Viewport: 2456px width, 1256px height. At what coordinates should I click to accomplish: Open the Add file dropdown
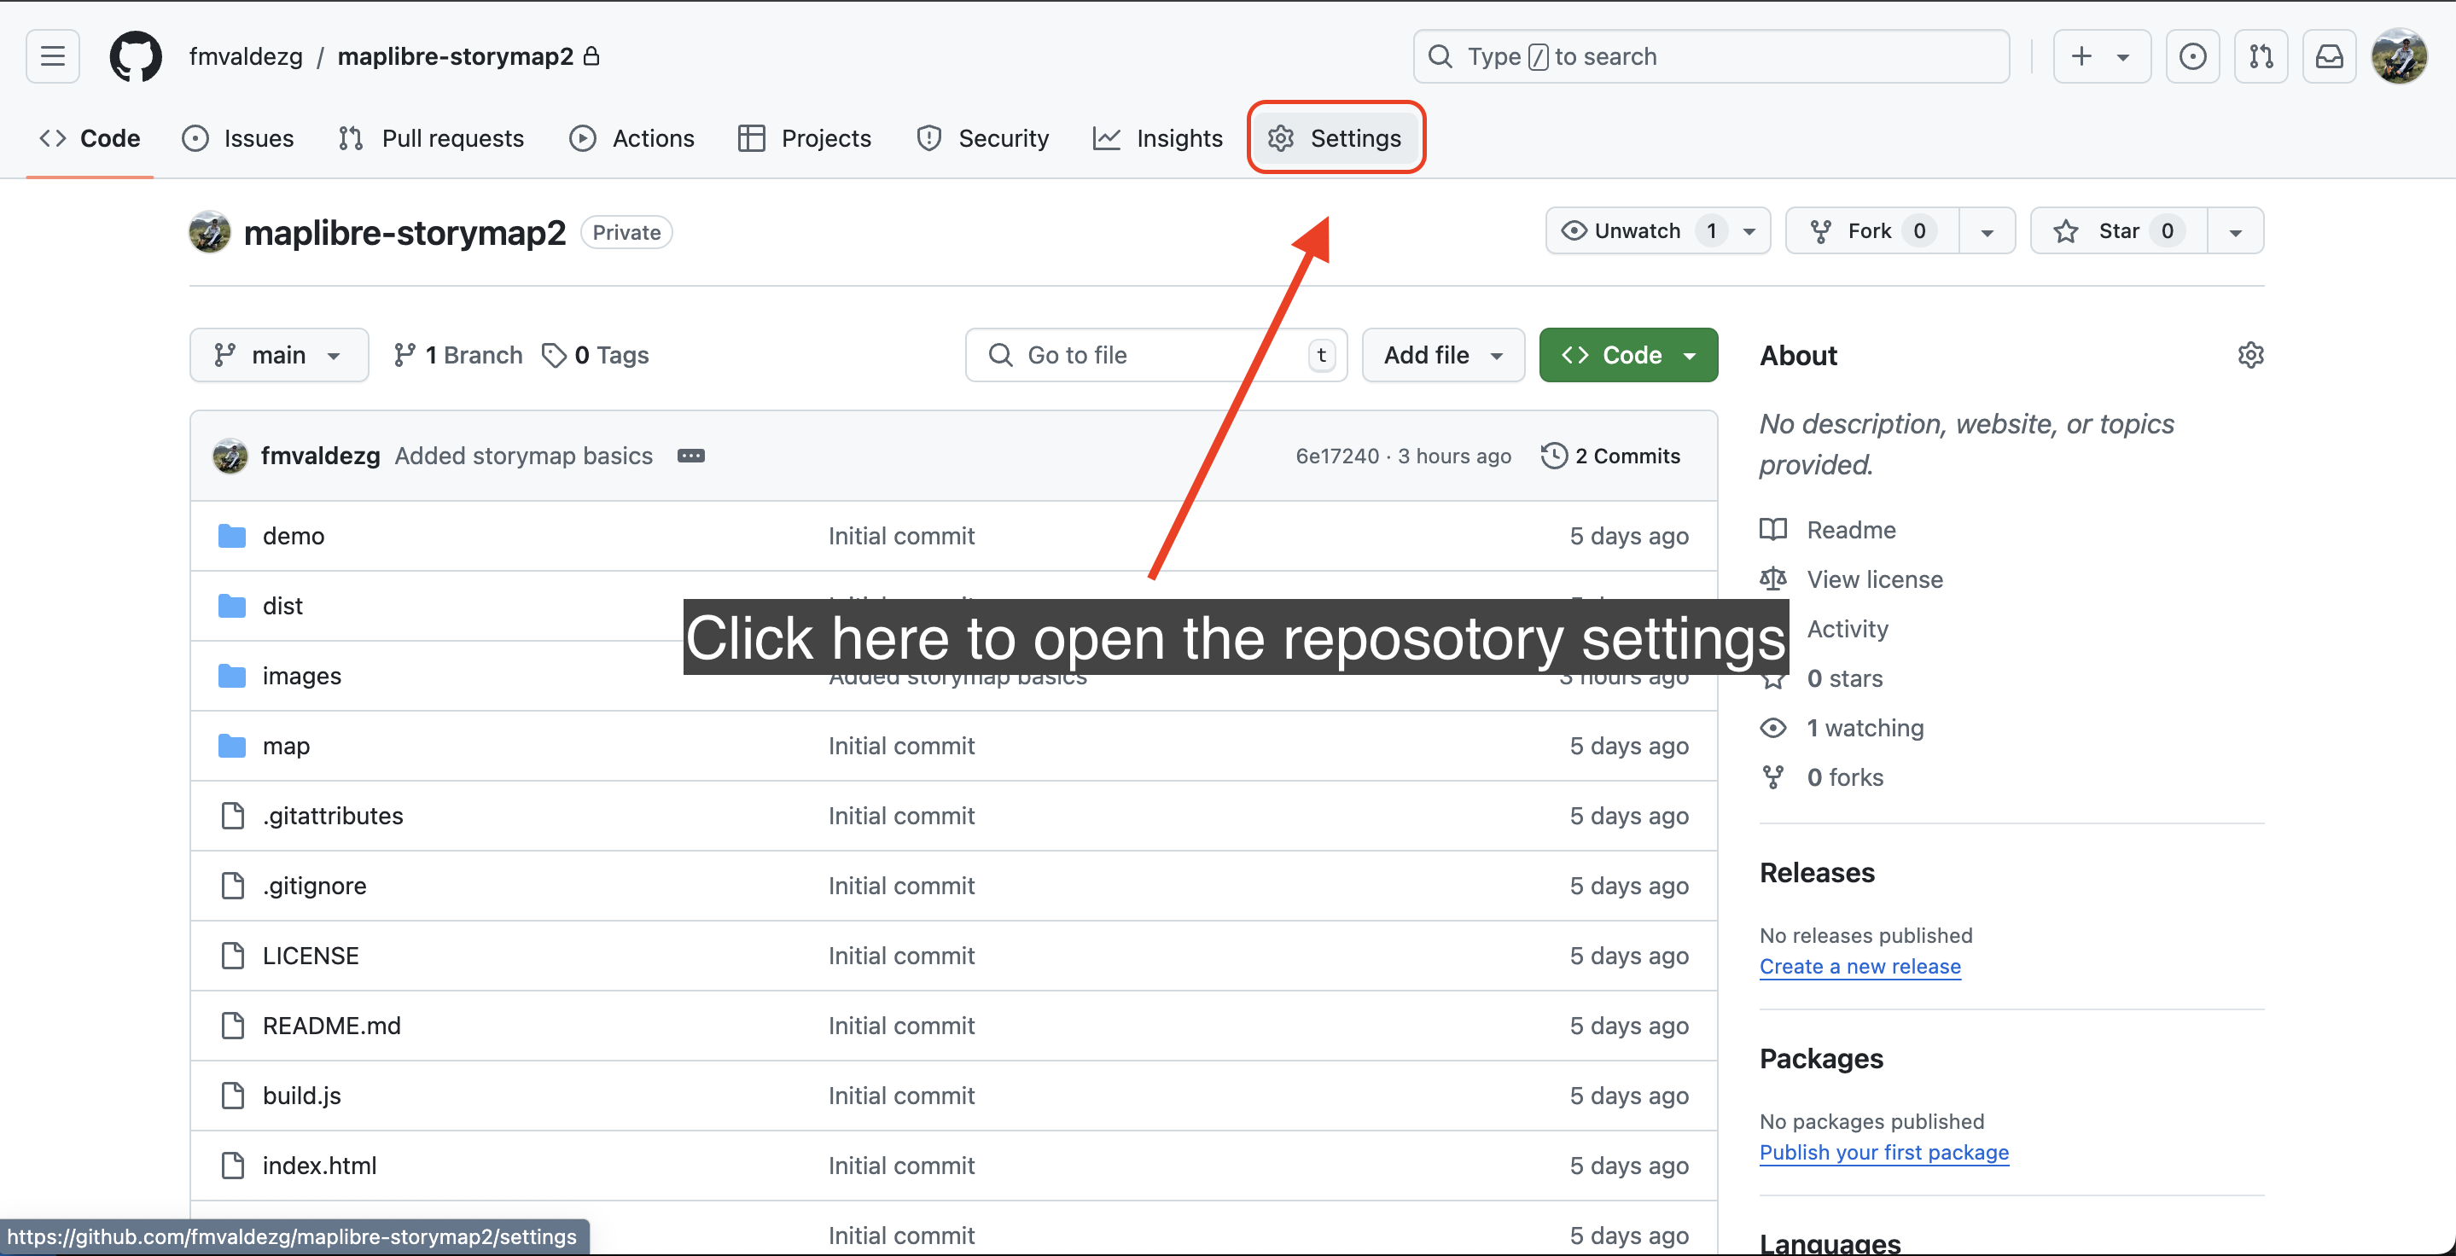tap(1442, 354)
